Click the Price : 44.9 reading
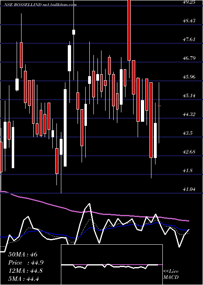 click(x=26, y=263)
